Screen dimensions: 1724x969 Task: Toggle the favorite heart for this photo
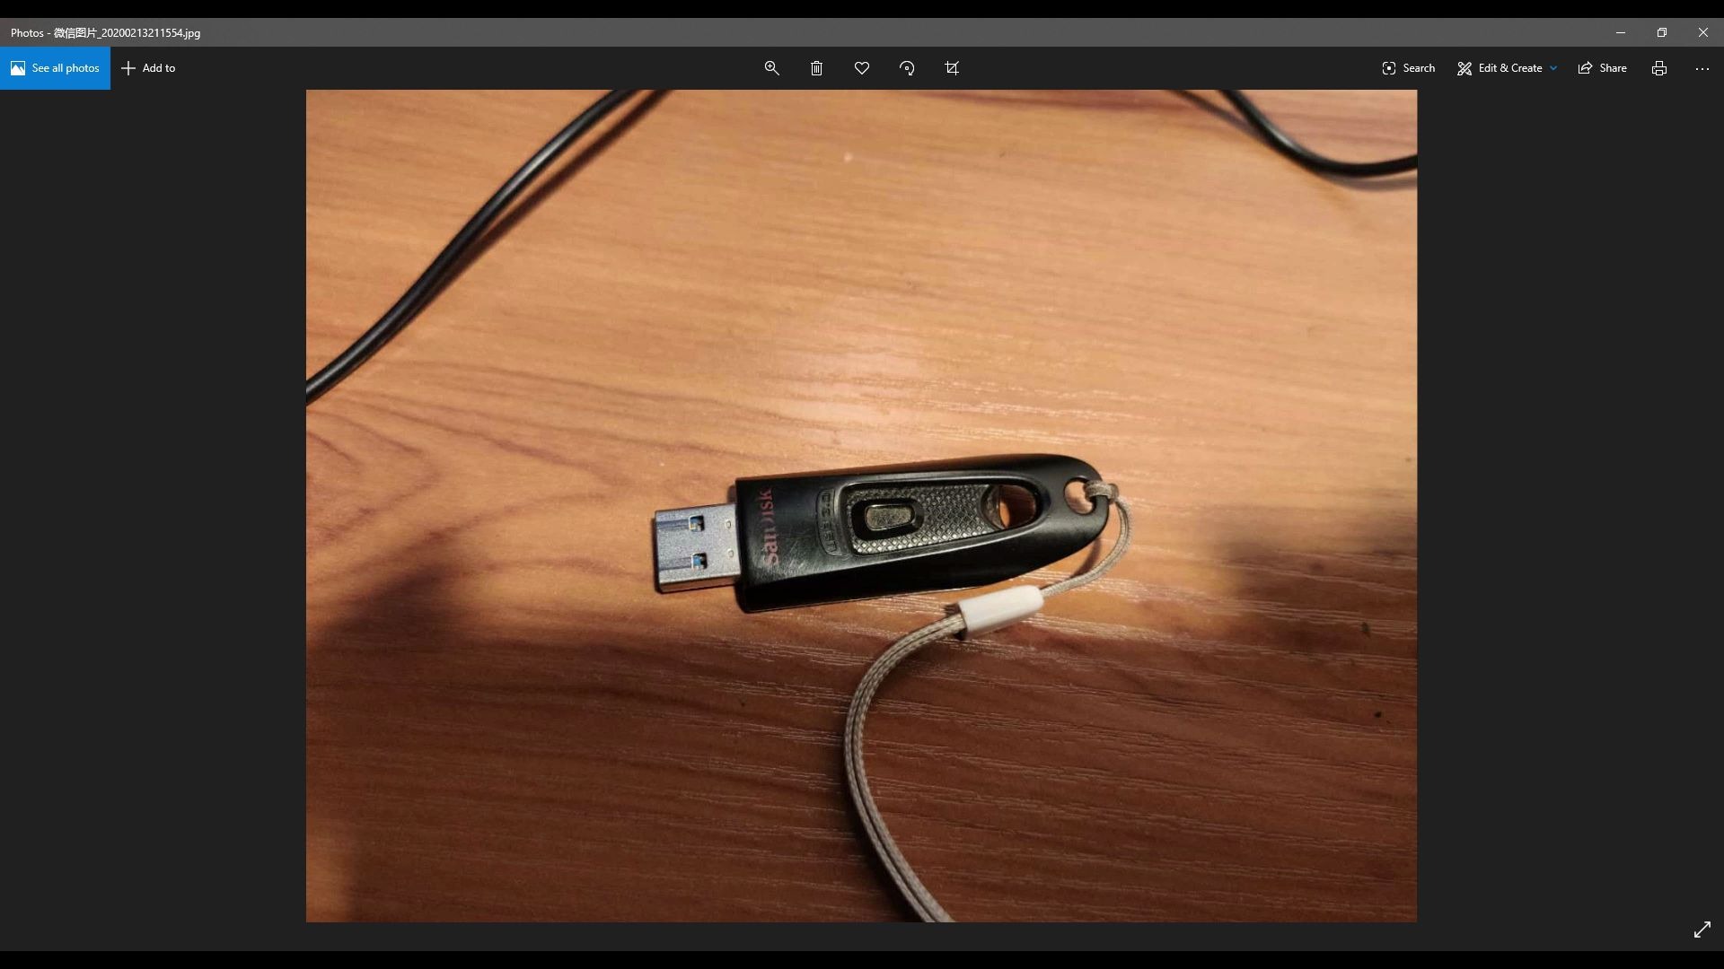(x=862, y=67)
